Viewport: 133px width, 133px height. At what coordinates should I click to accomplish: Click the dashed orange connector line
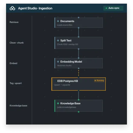pos(79,73)
